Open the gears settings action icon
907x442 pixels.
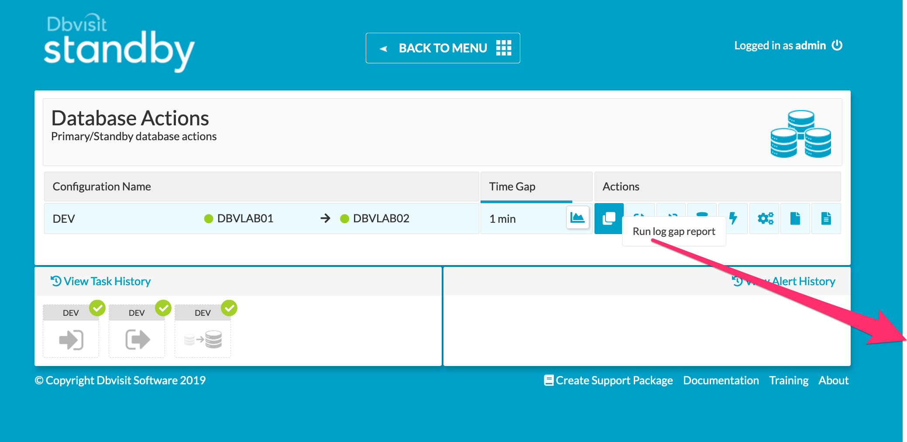765,218
